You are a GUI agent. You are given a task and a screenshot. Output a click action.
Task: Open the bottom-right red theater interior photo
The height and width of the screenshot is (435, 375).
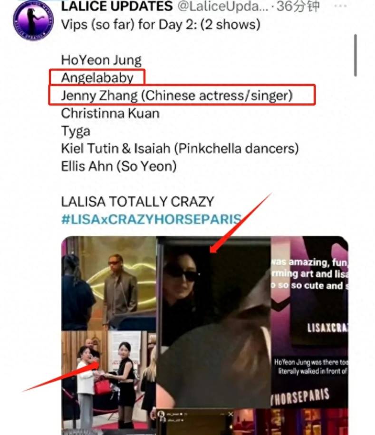(x=290, y=422)
